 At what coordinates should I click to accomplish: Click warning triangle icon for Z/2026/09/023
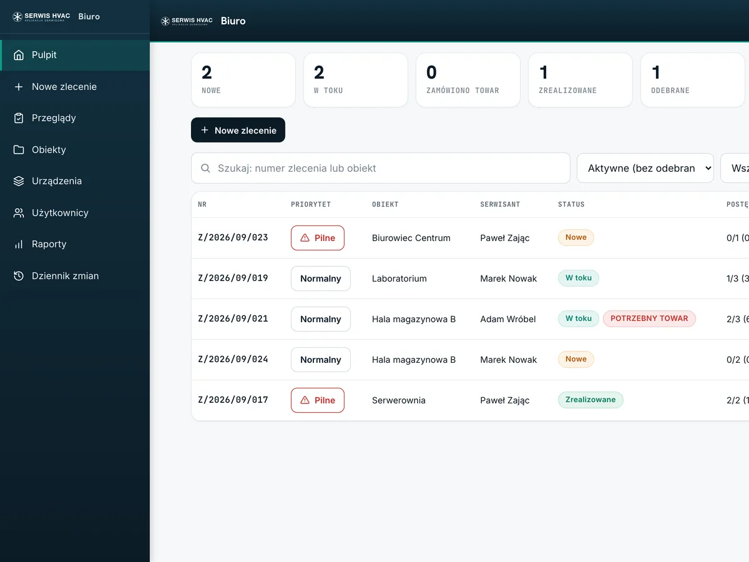tap(305, 238)
